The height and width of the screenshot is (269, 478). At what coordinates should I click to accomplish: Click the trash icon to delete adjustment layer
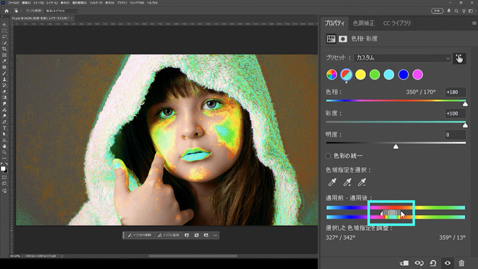coord(461,262)
